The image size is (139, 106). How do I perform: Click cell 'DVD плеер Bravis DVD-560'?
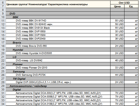point(58,46)
